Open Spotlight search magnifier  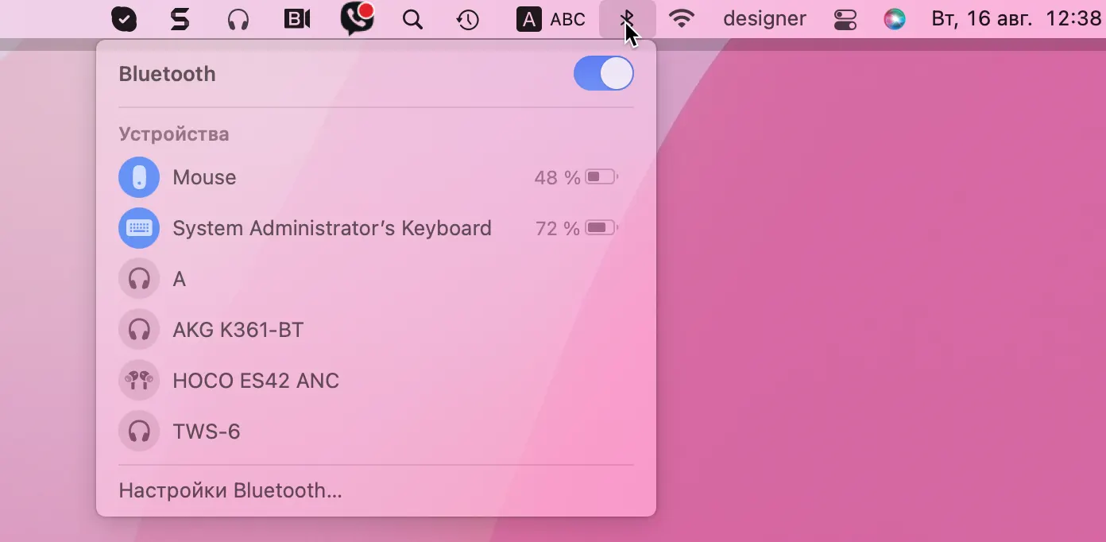[412, 19]
